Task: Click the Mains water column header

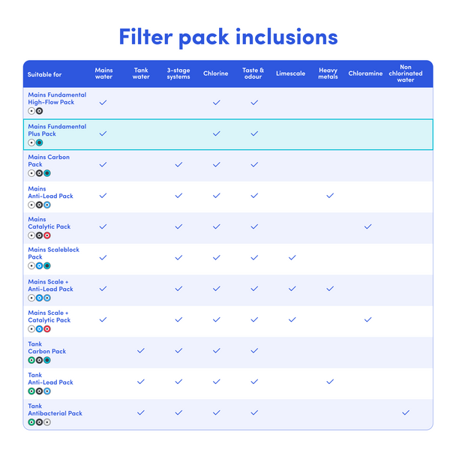Action: point(103,73)
